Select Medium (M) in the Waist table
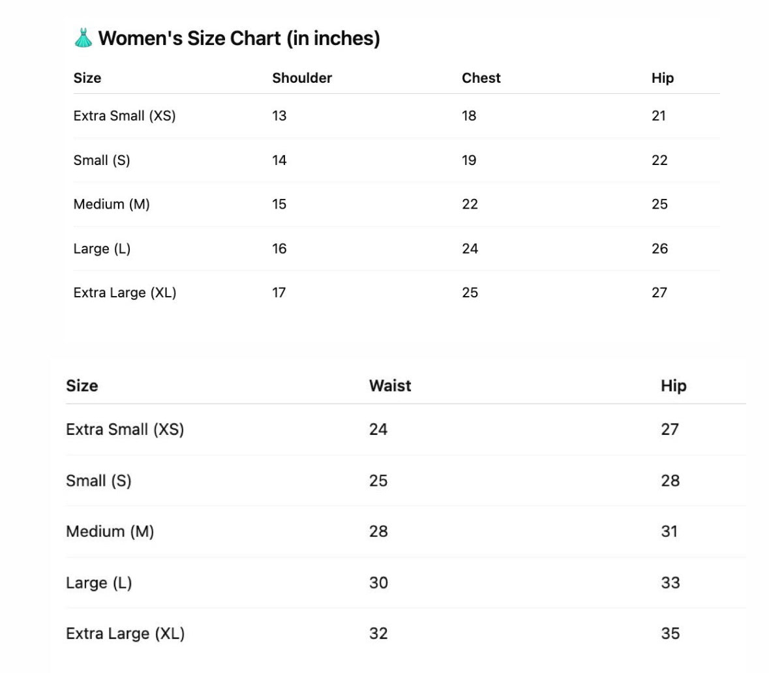769x673 pixels. (110, 531)
